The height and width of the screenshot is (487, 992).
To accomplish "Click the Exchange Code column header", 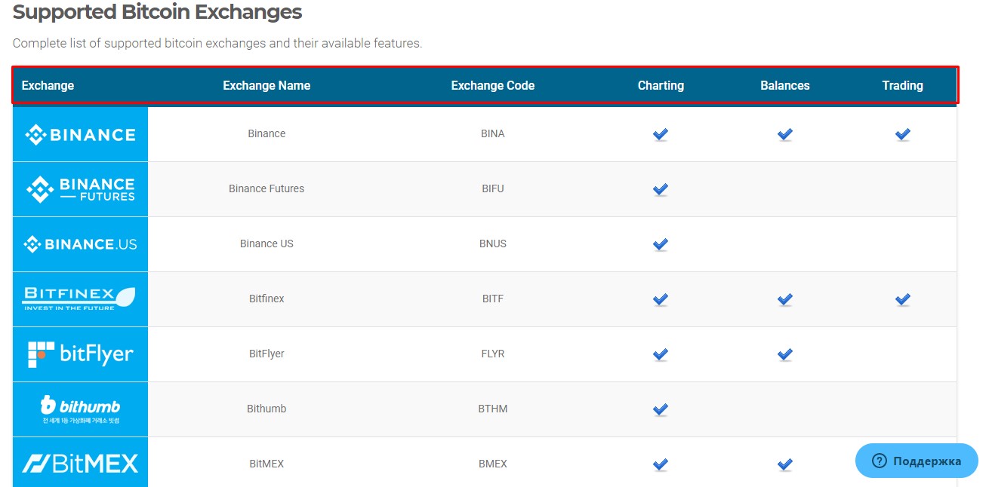I will 493,85.
